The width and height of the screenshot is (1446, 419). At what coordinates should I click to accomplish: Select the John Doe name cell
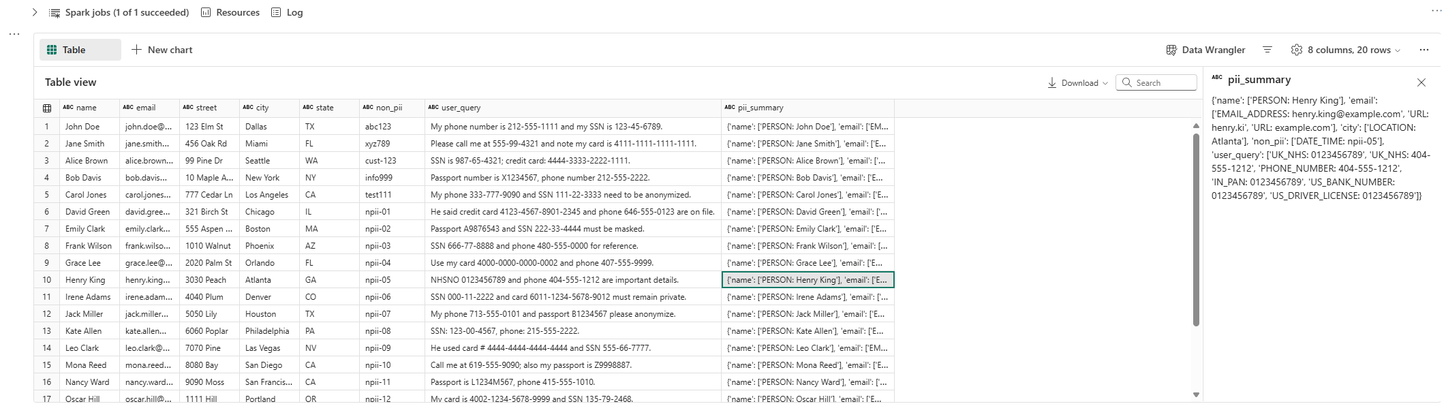pyautogui.click(x=89, y=127)
